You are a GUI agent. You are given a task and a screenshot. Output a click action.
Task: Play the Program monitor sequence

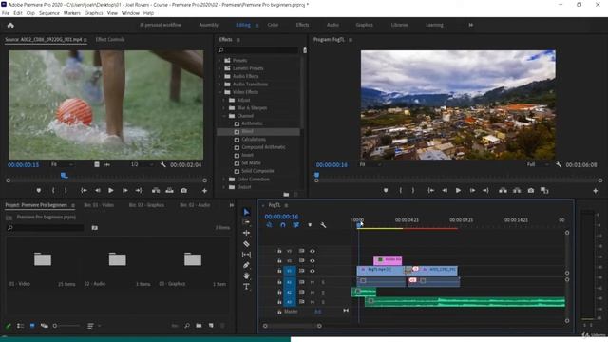pos(458,190)
